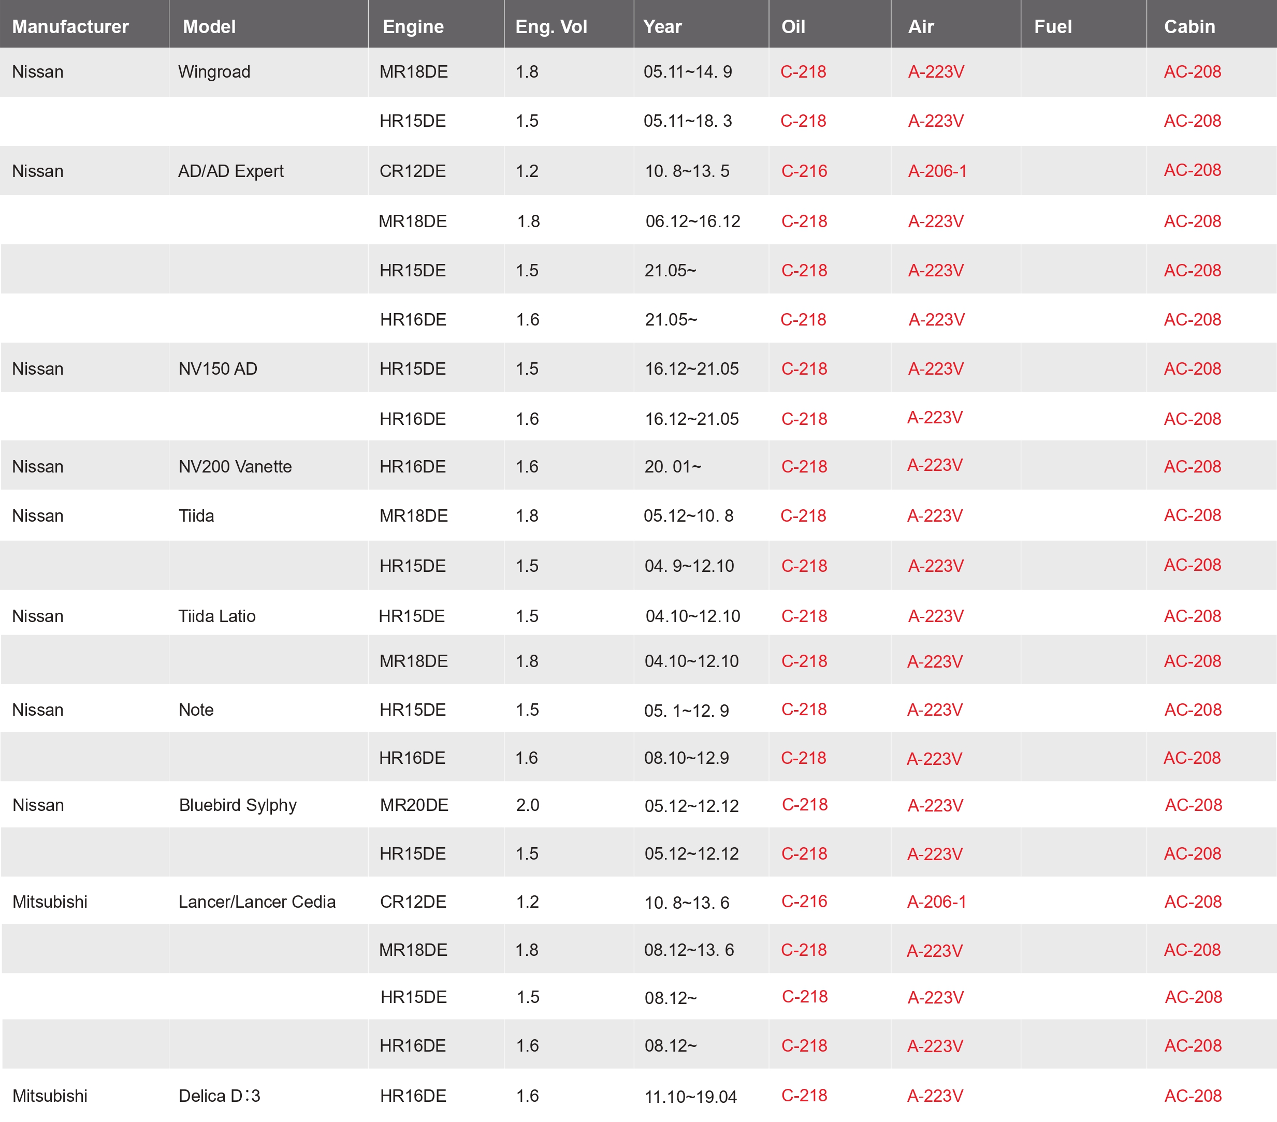Click CR12DE engine in the AD/AD Expert row
This screenshot has height=1122, width=1277.
point(412,171)
